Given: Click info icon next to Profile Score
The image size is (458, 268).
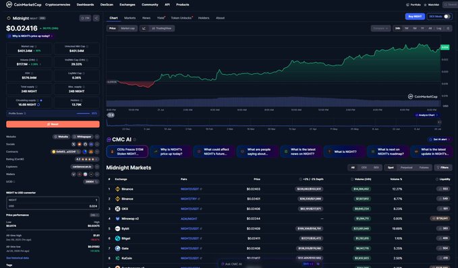Looking at the screenshot, I should tap(25, 113).
